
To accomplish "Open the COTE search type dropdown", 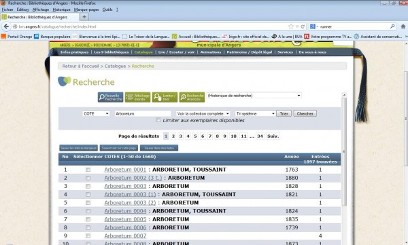I will (96, 113).
